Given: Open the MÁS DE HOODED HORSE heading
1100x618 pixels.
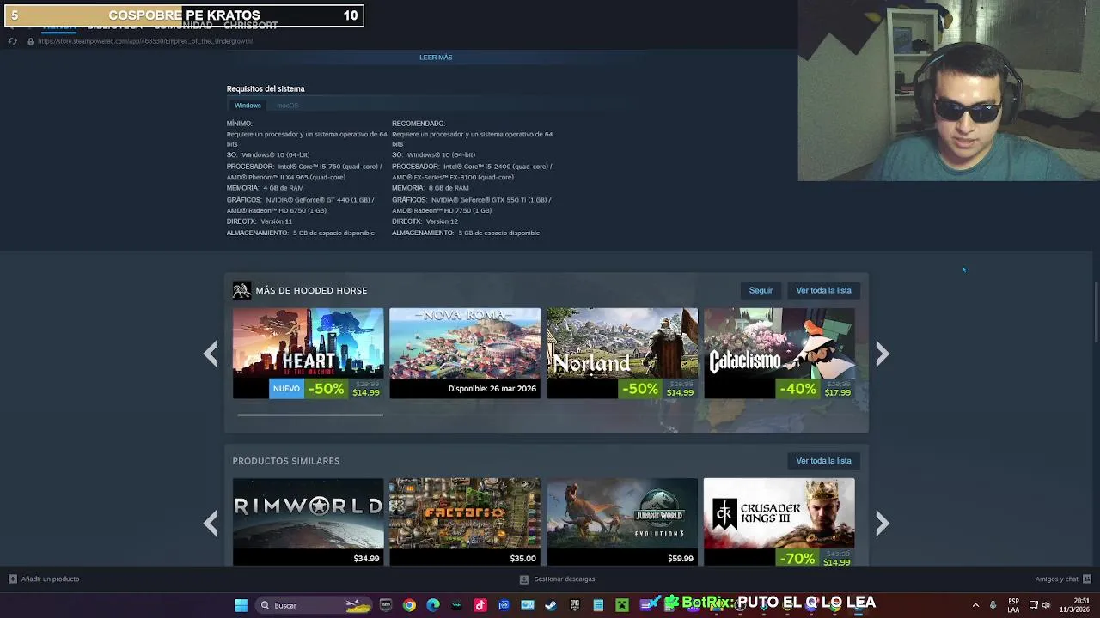Looking at the screenshot, I should (x=311, y=290).
